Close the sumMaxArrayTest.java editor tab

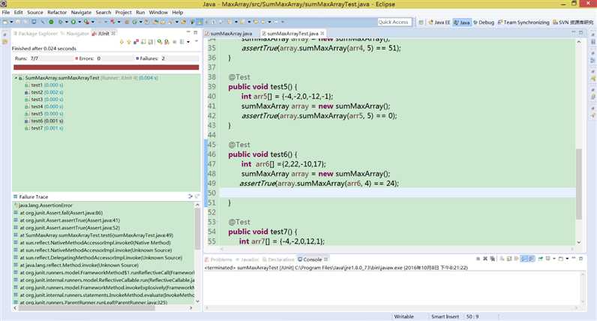[322, 34]
